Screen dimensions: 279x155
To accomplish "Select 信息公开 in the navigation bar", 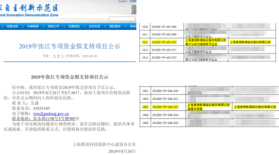I will 53,26.
